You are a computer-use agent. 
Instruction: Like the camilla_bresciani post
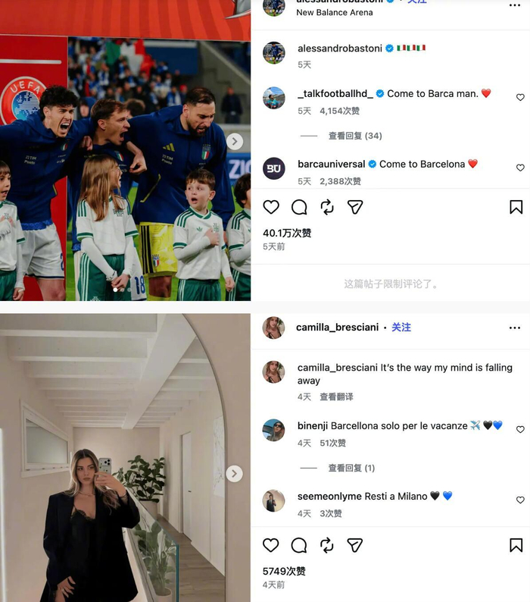[x=271, y=545]
